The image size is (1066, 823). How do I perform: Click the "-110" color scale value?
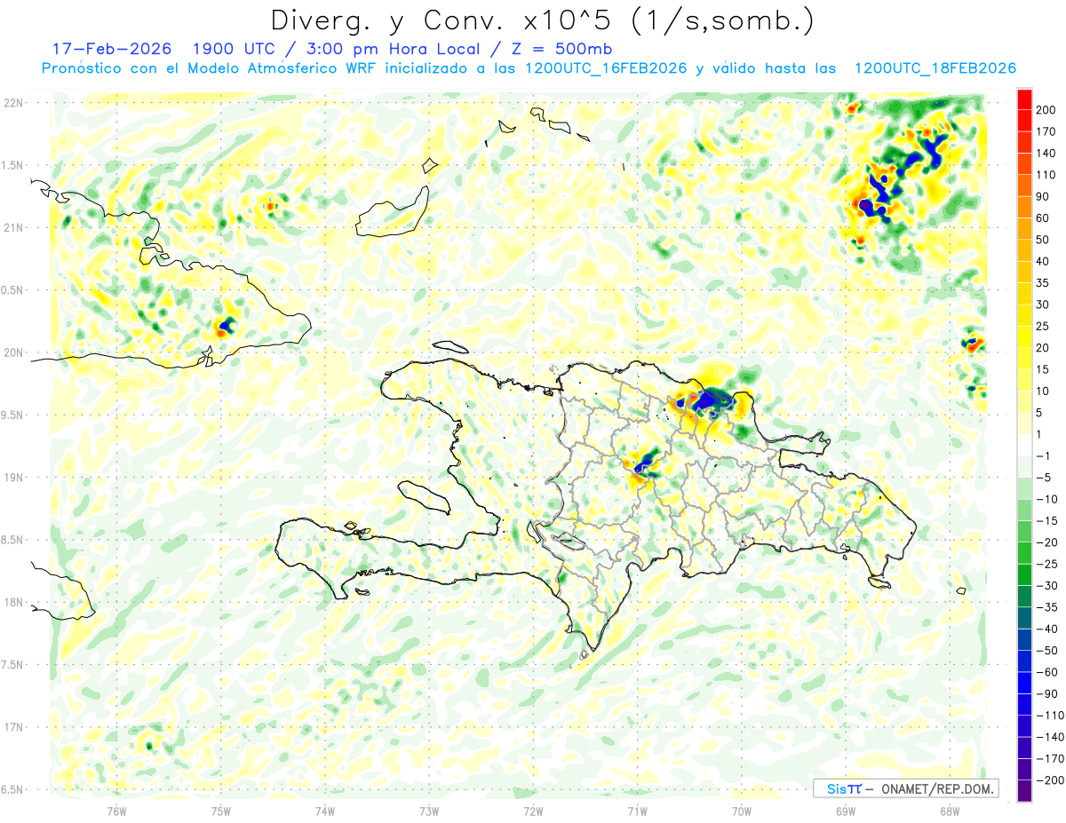(x=1050, y=715)
